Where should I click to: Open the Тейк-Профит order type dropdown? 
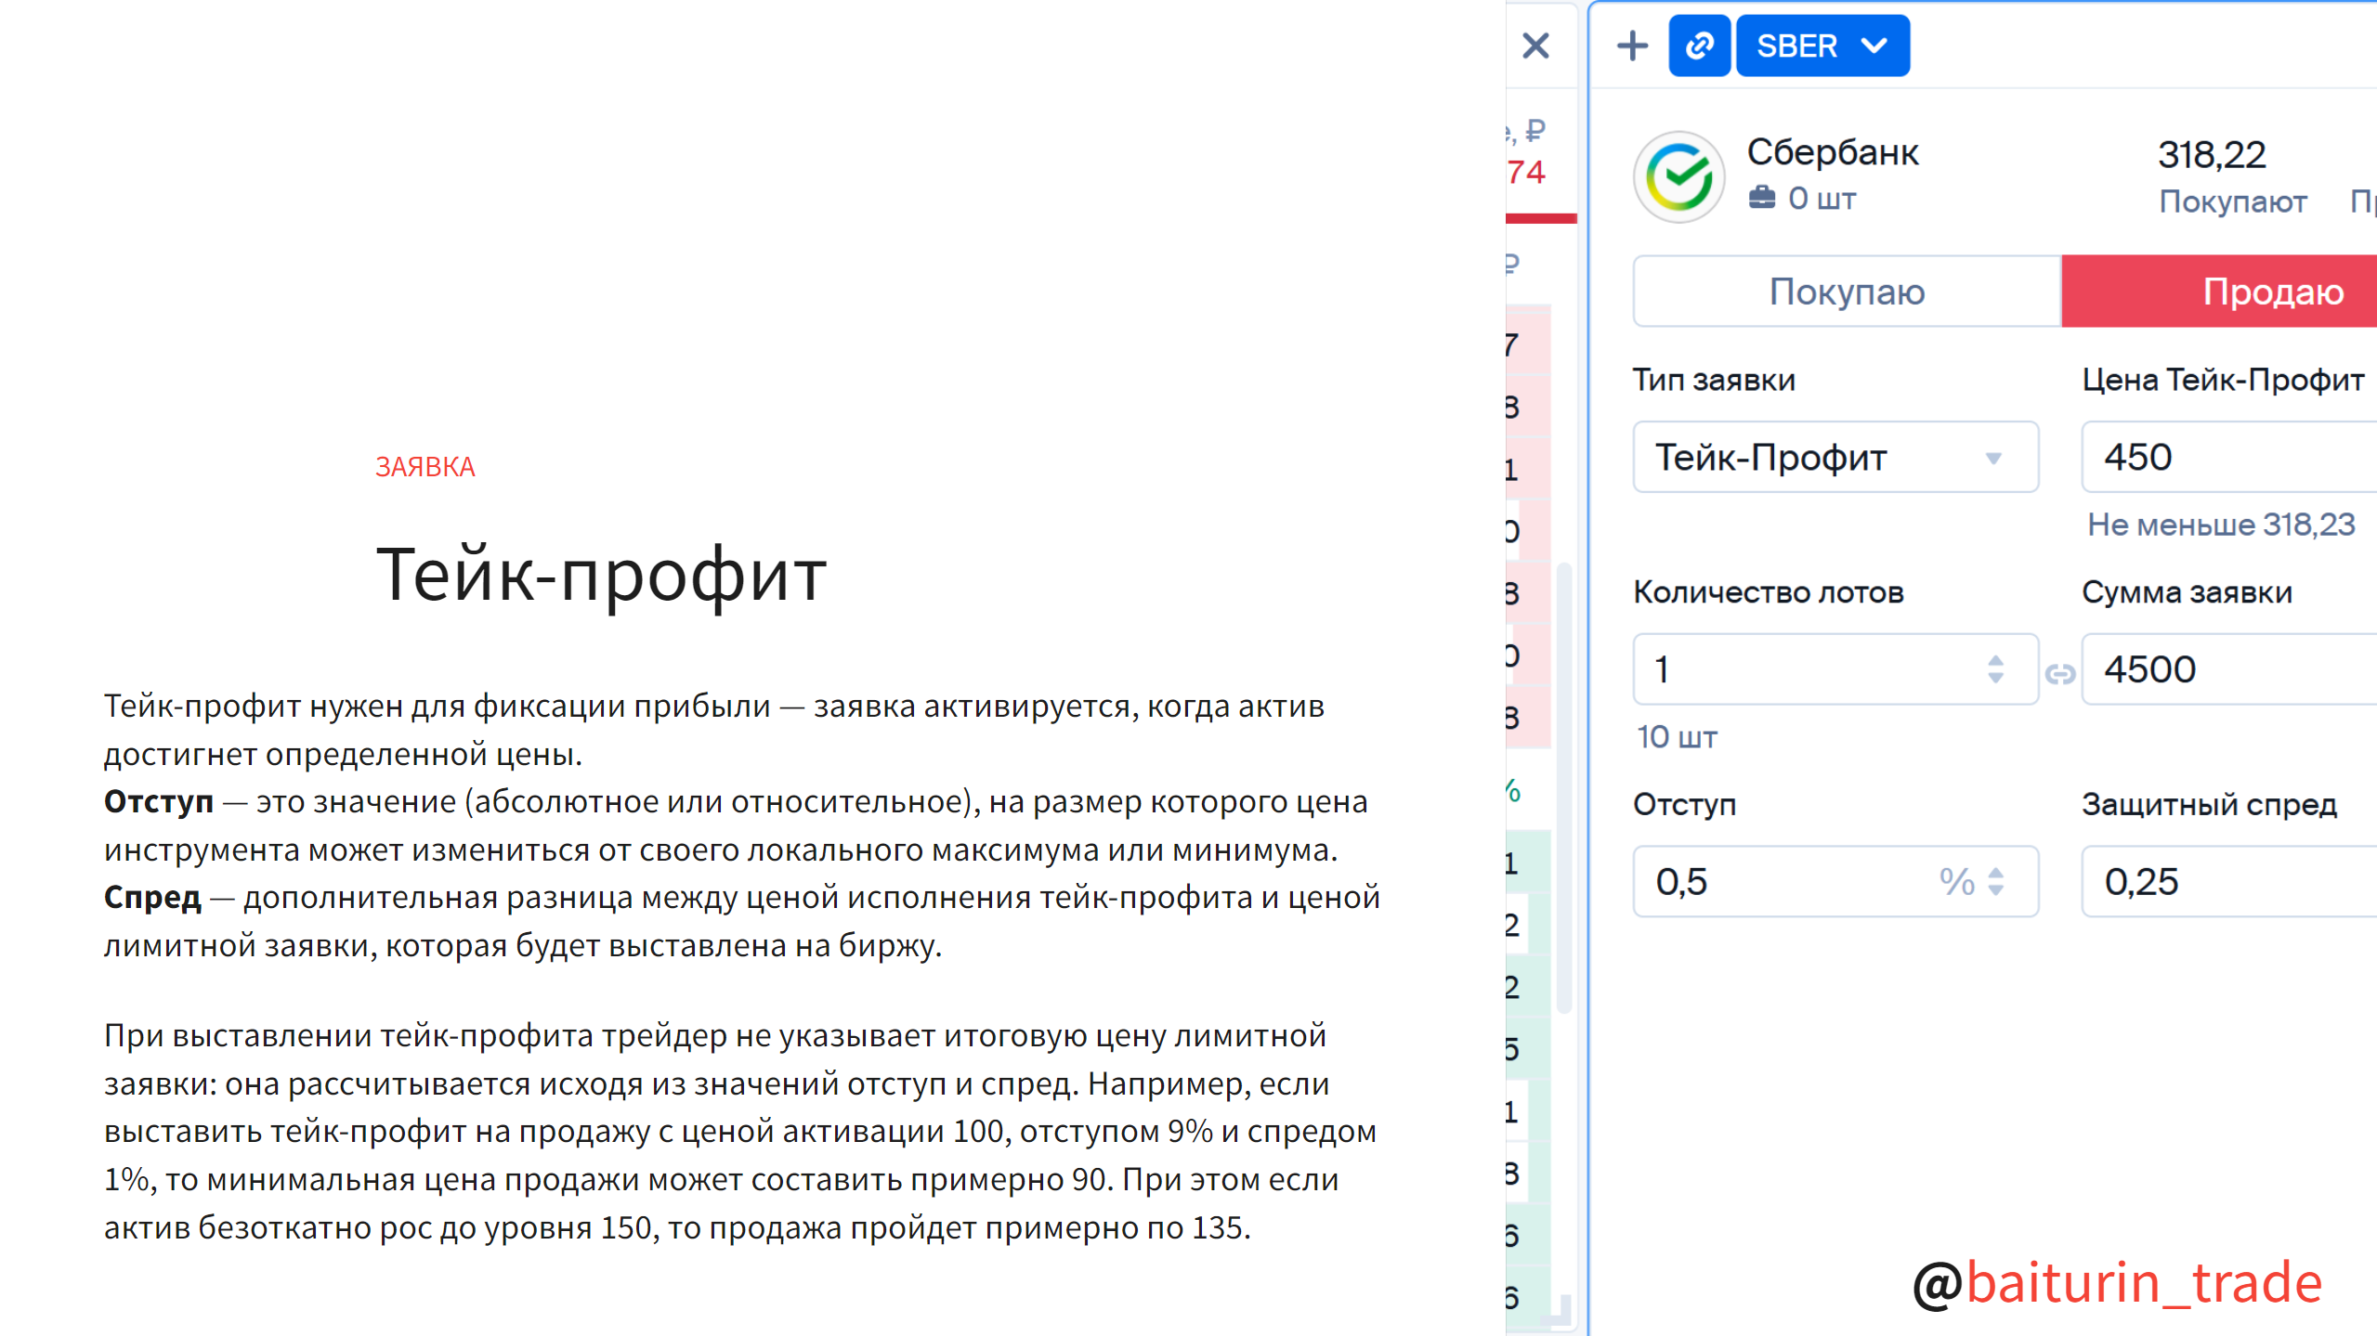(x=1835, y=457)
